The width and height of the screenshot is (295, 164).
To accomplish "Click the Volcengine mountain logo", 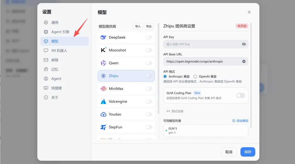I will tap(103, 102).
